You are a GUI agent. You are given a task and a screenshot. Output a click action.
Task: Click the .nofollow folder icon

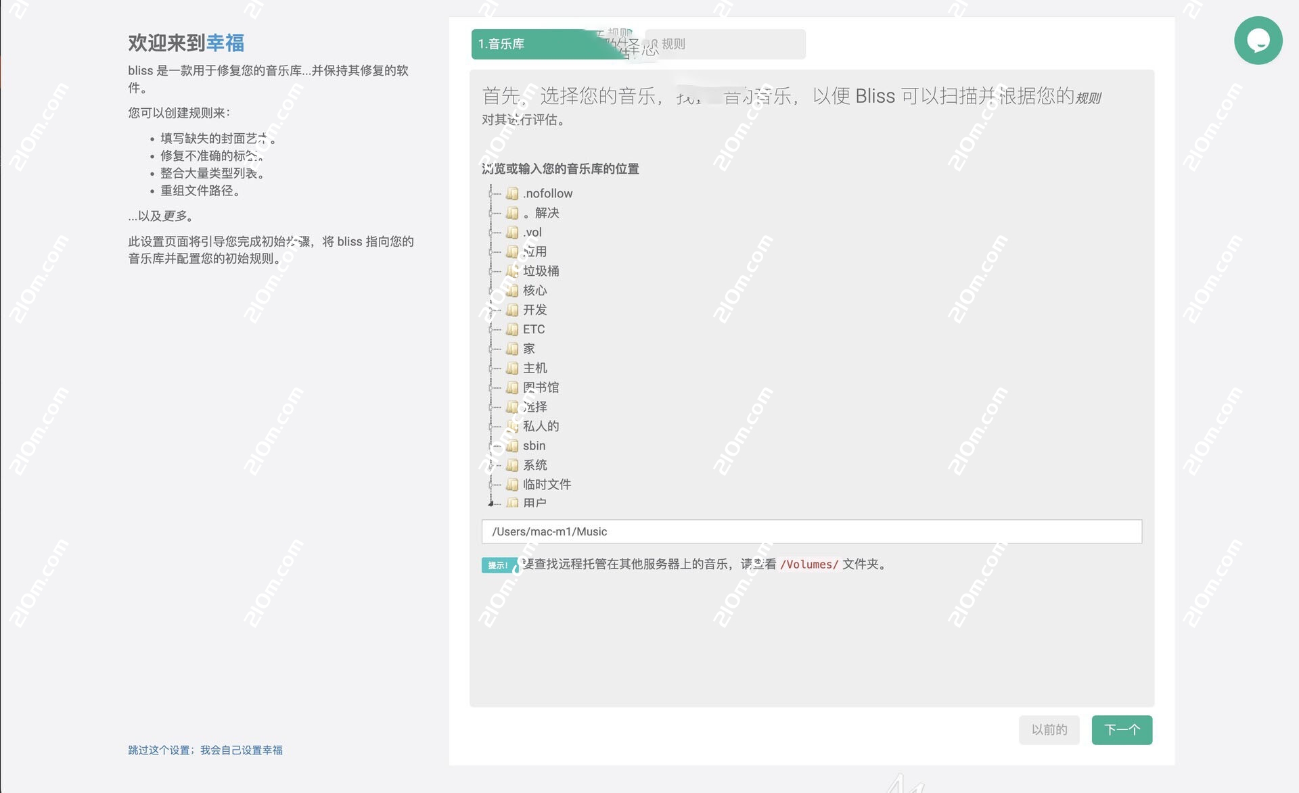click(512, 193)
